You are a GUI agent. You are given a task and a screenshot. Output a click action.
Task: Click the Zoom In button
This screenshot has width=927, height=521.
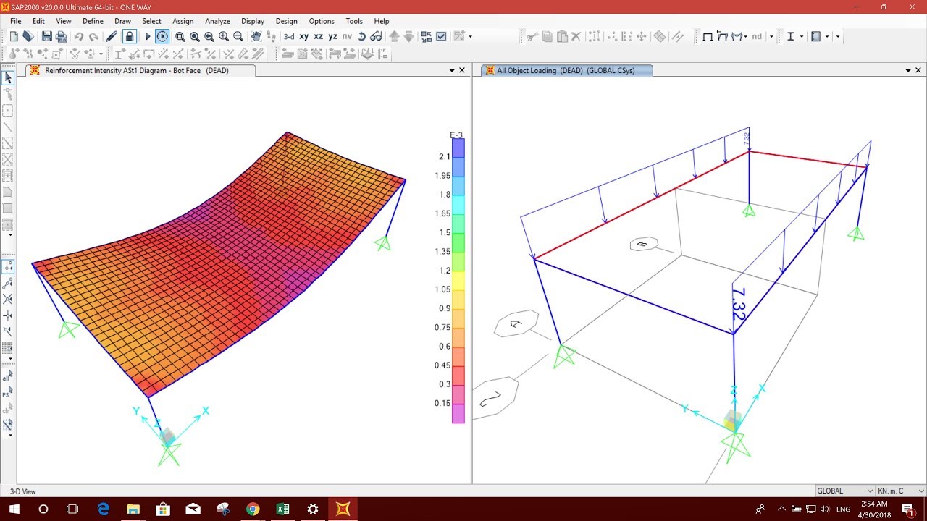(223, 36)
